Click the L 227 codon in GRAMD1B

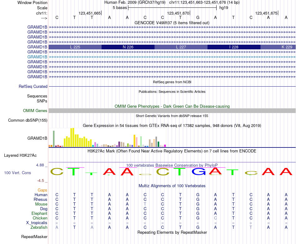181,47
